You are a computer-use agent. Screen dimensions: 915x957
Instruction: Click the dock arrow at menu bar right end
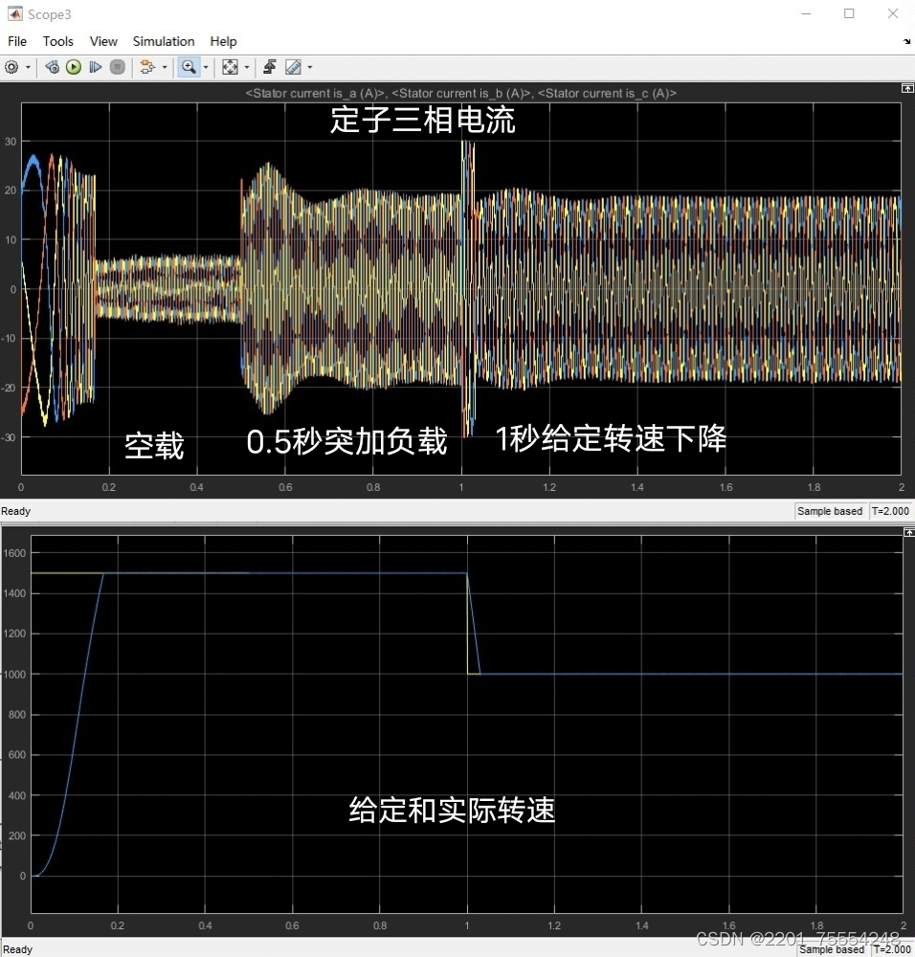pyautogui.click(x=907, y=41)
